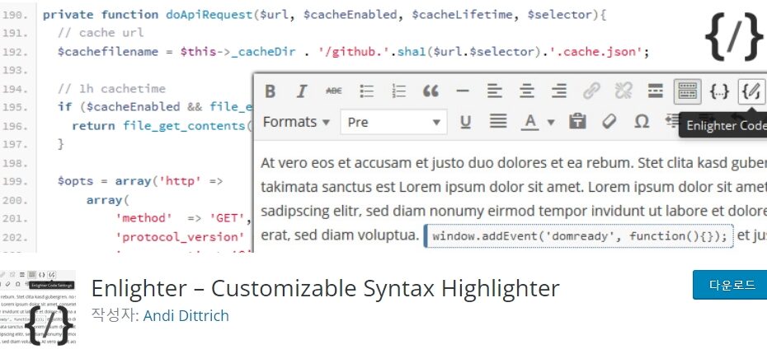
Task: Open the Formats dropdown menu
Action: 296,122
